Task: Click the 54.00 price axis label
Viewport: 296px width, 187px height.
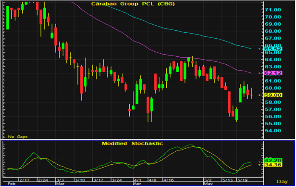Action: (x=273, y=131)
